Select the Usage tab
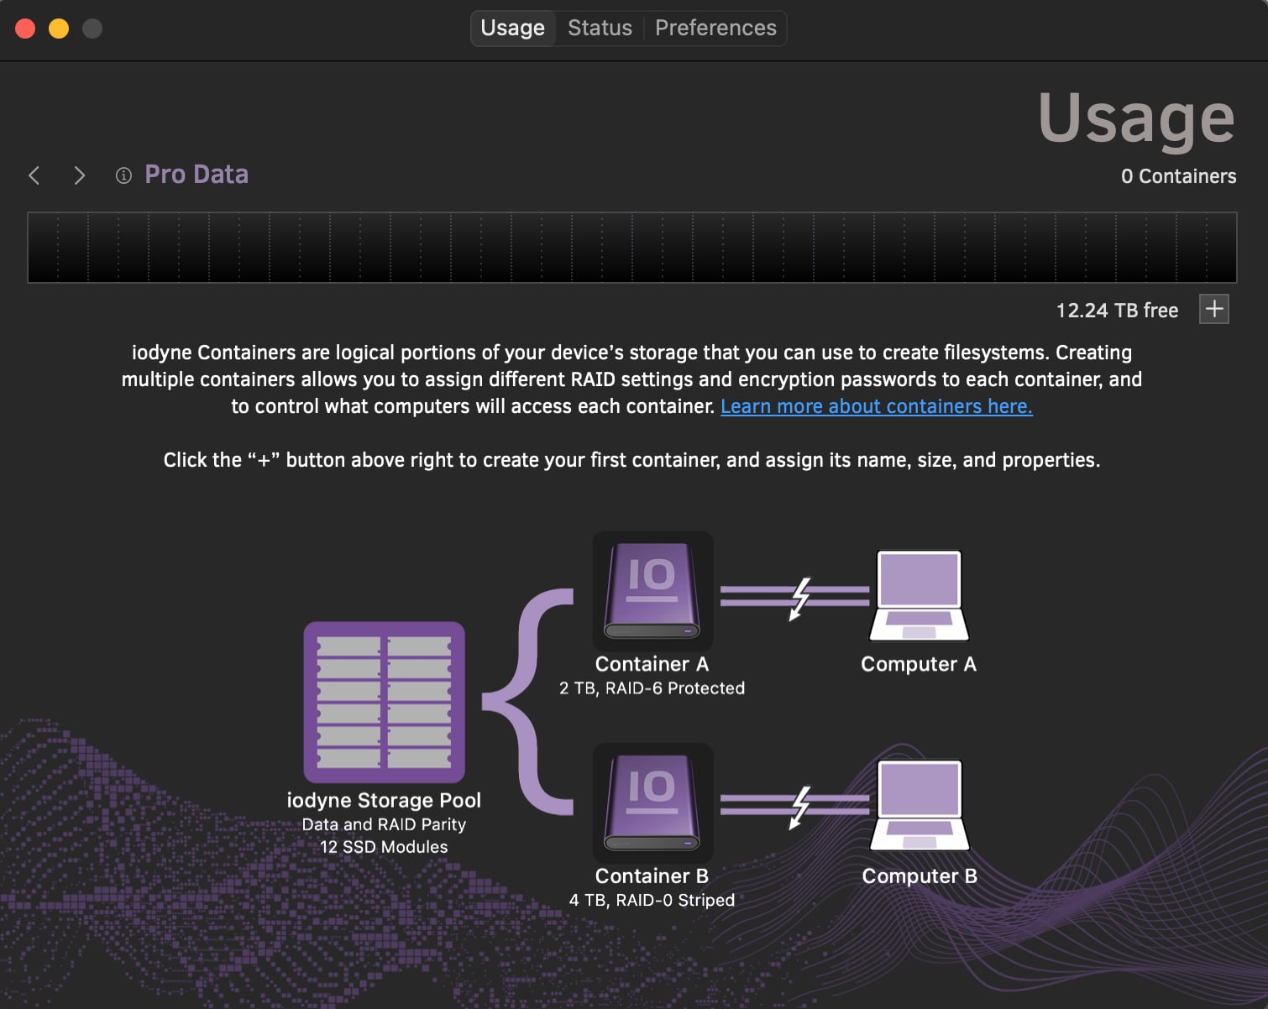Screen dimensions: 1268x1009 512,29
